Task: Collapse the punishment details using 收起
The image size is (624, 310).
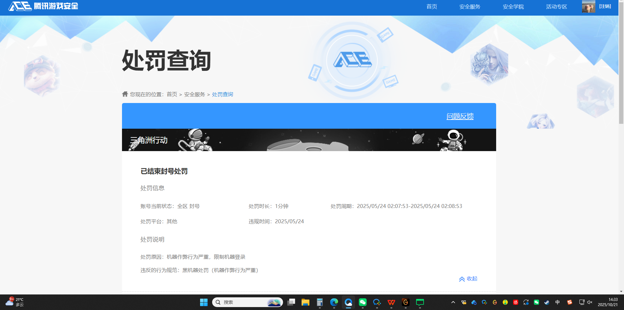Action: tap(468, 279)
